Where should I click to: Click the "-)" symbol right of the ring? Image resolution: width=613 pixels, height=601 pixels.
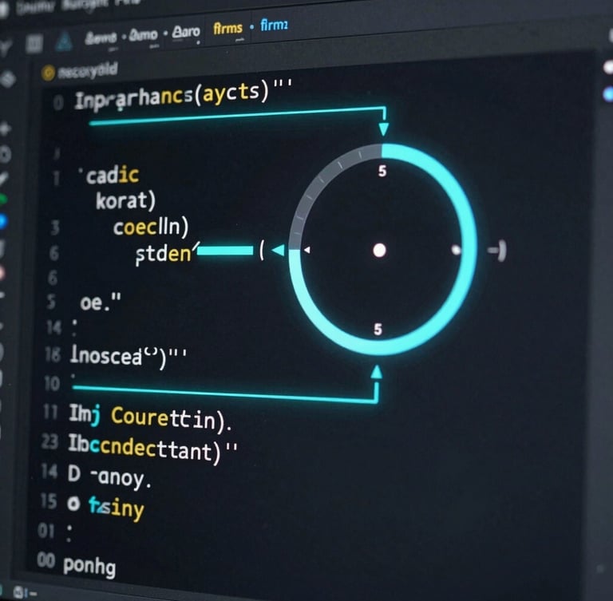tap(497, 251)
